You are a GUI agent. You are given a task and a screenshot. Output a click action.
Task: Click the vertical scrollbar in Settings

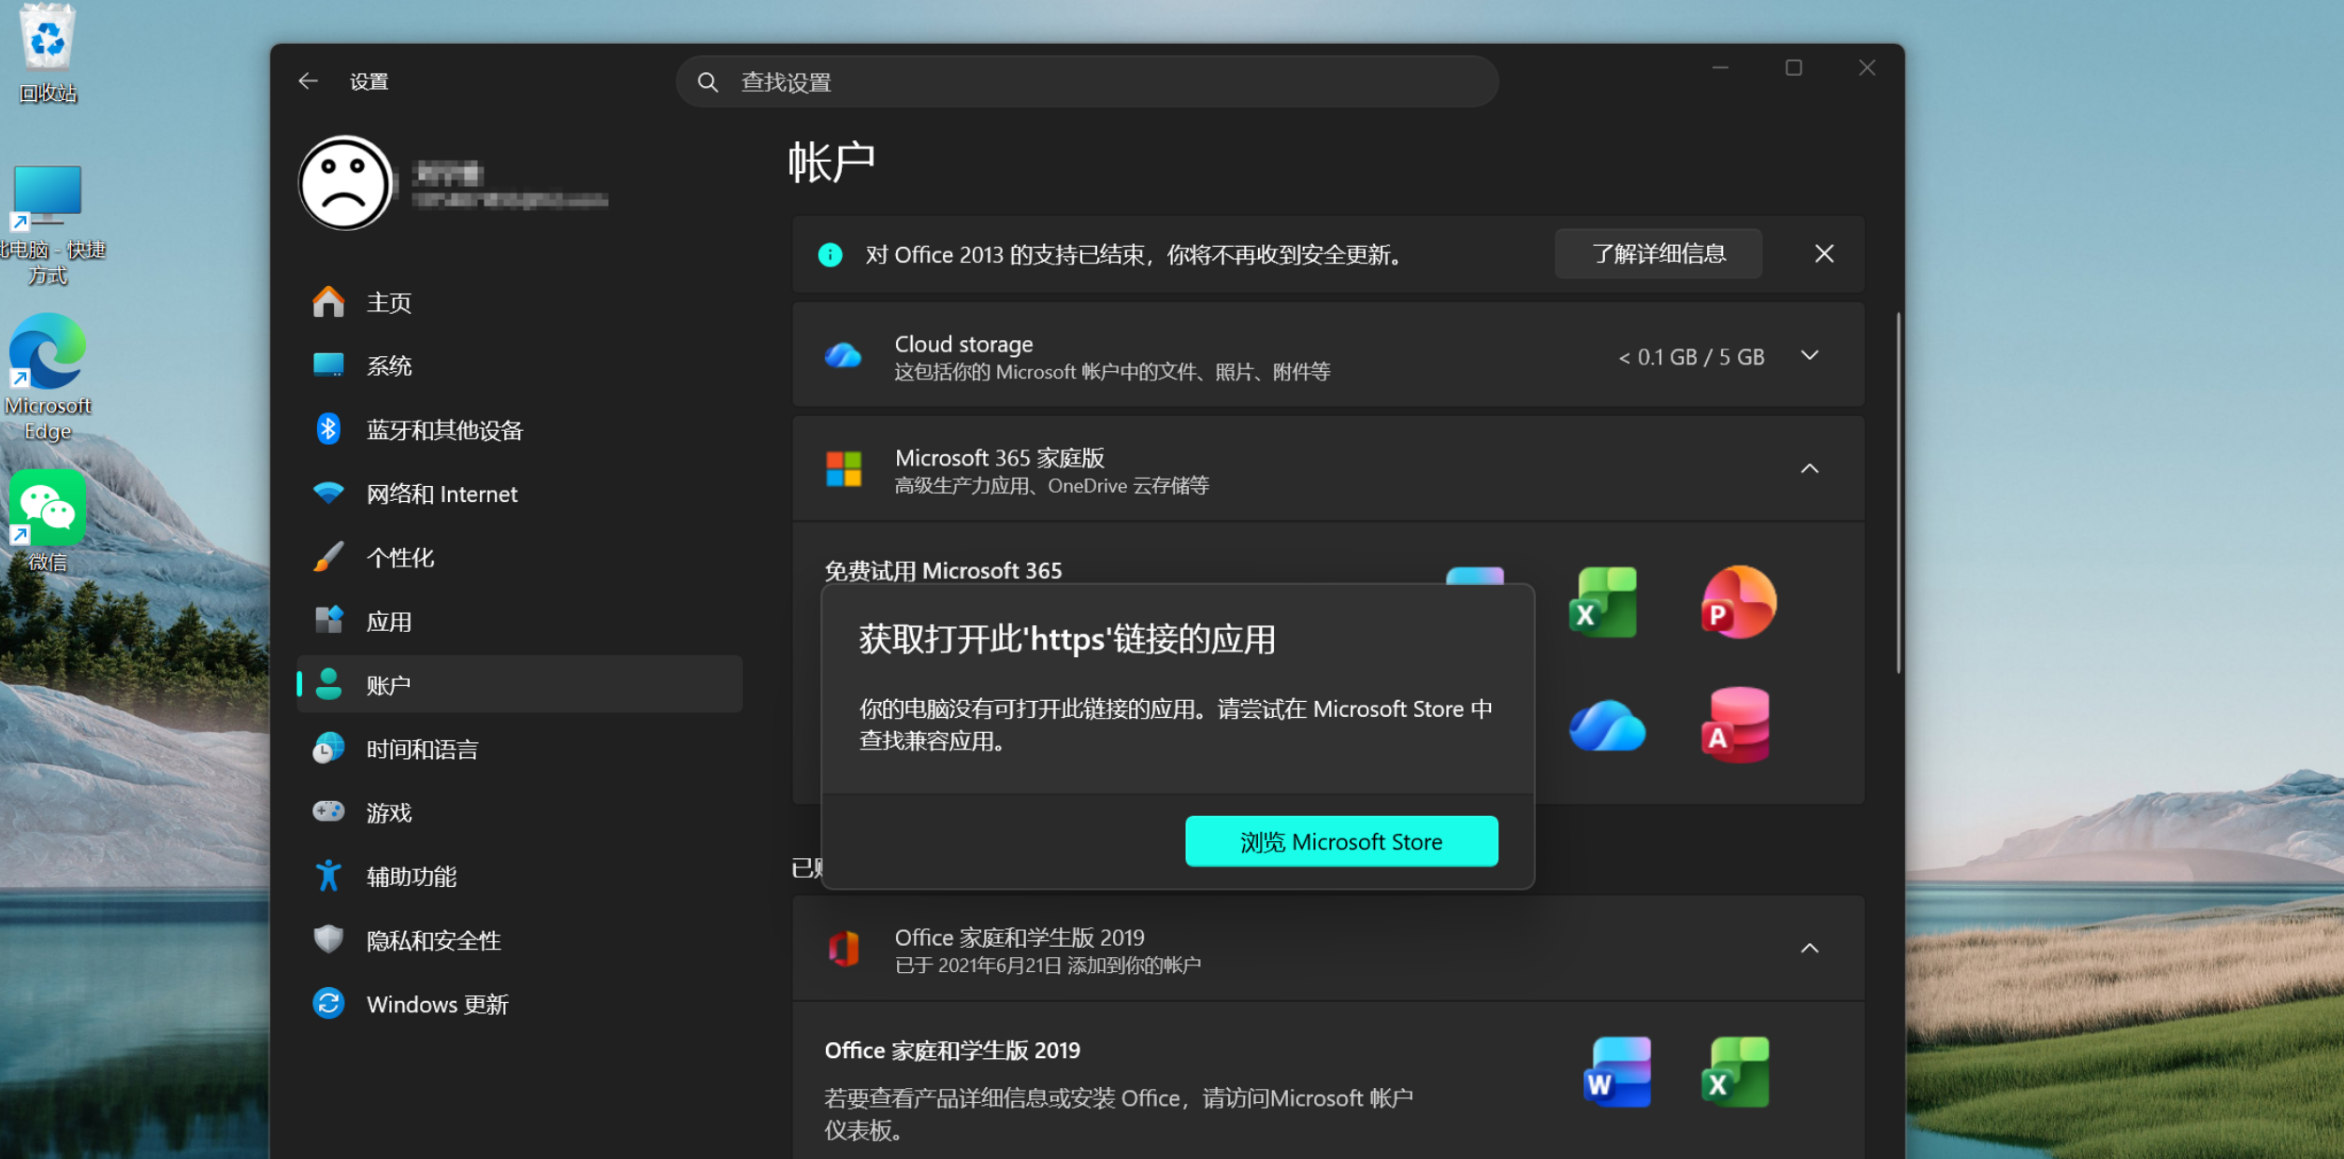1898,493
